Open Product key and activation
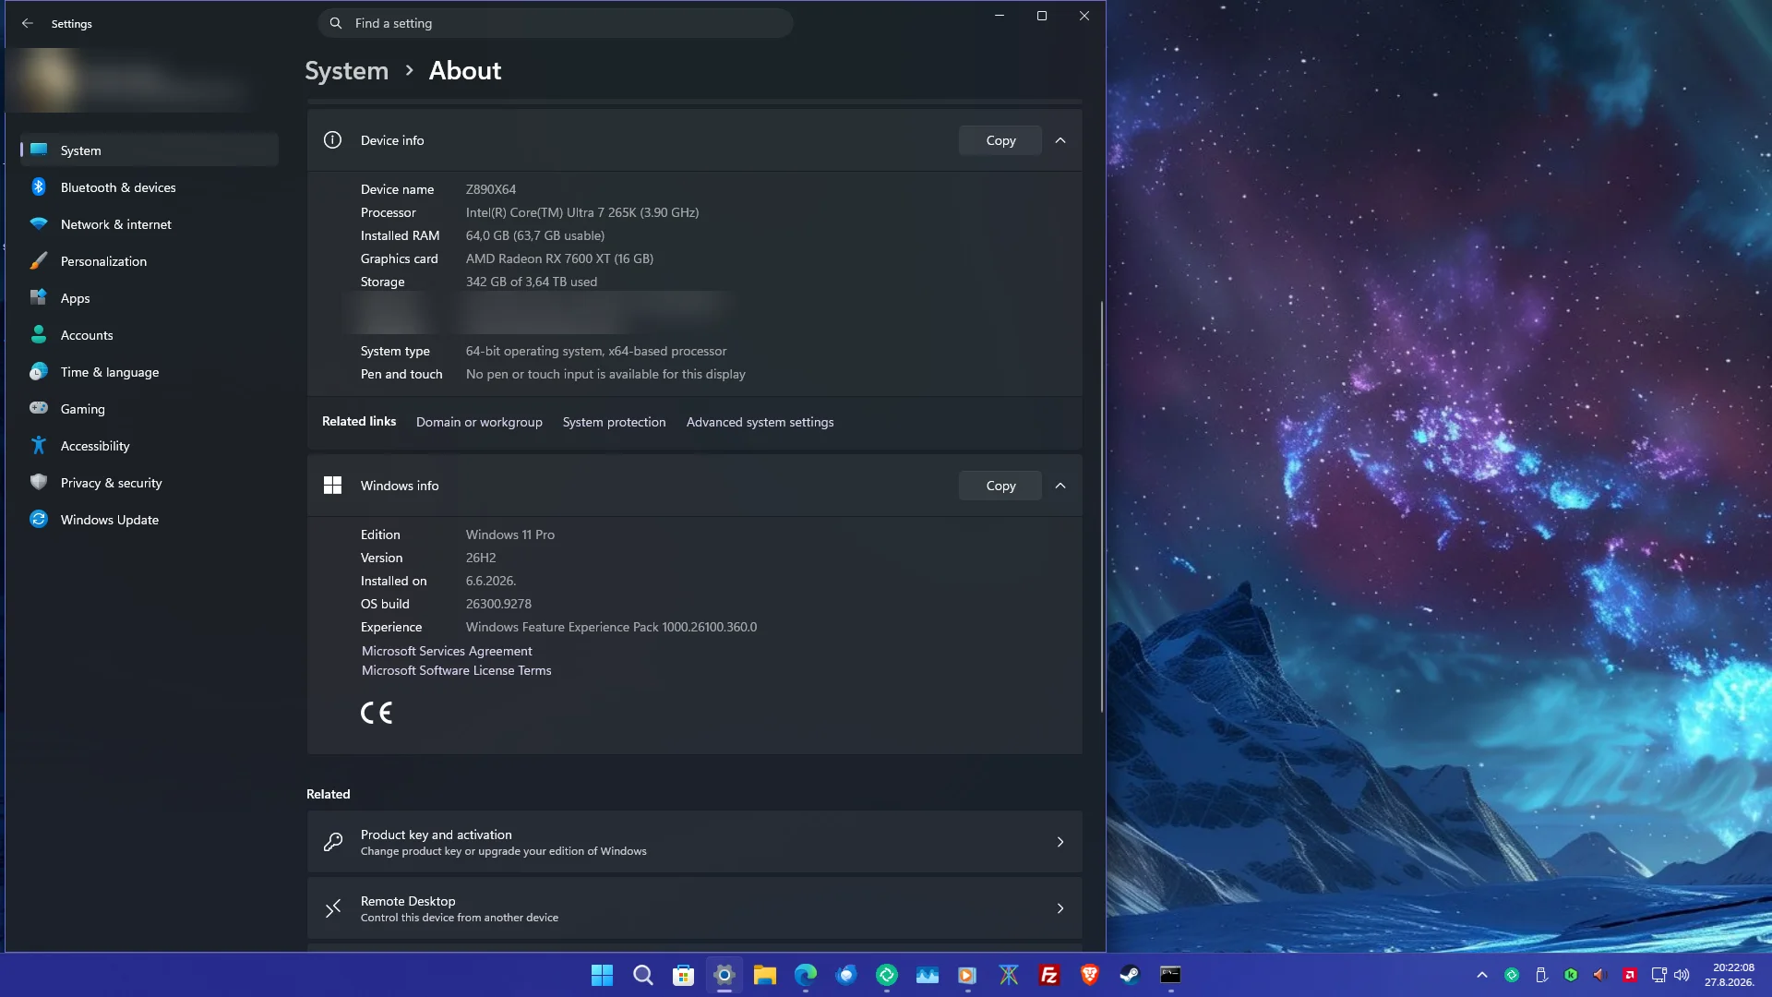Screen dimensions: 1772x997 tap(694, 842)
